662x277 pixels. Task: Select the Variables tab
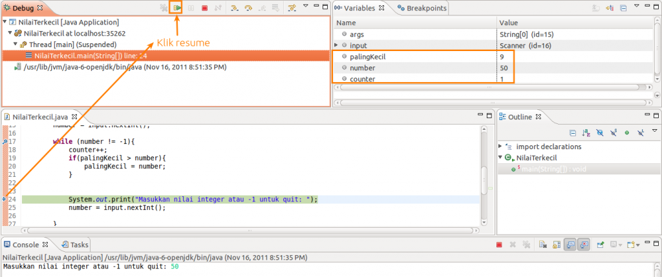pos(359,8)
